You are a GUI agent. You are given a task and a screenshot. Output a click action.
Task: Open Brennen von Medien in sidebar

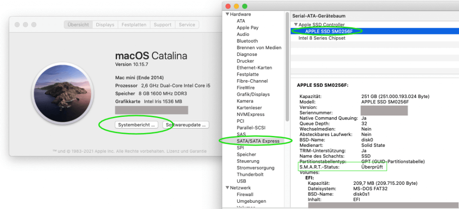pyautogui.click(x=259, y=47)
